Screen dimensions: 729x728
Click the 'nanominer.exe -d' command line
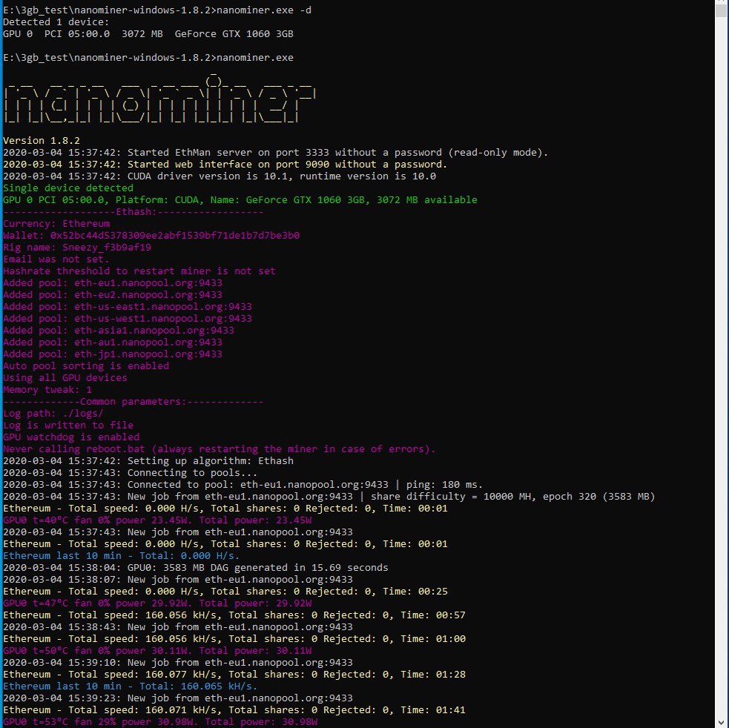coord(157,10)
